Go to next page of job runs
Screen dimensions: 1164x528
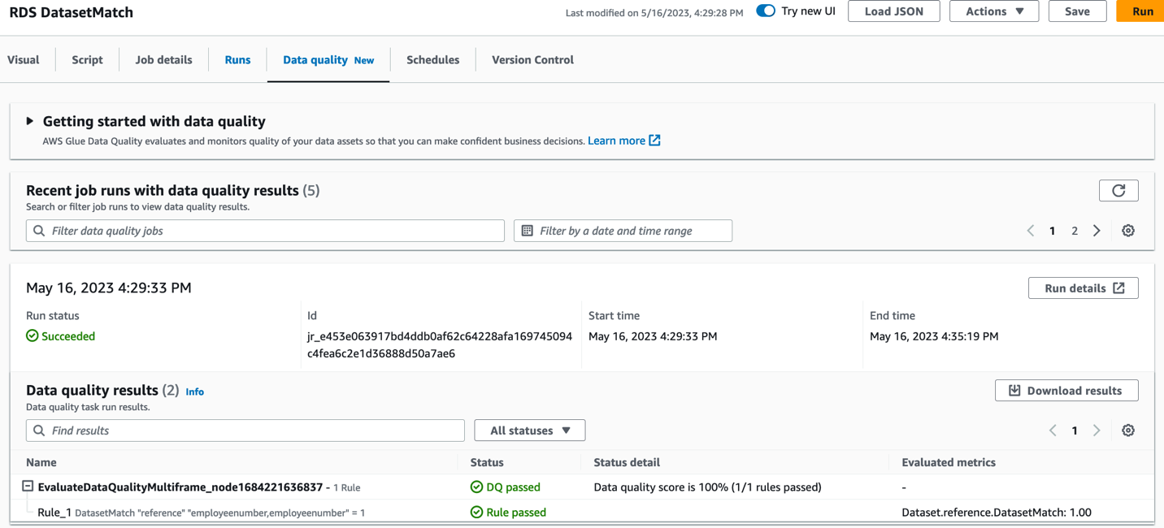pyautogui.click(x=1097, y=231)
